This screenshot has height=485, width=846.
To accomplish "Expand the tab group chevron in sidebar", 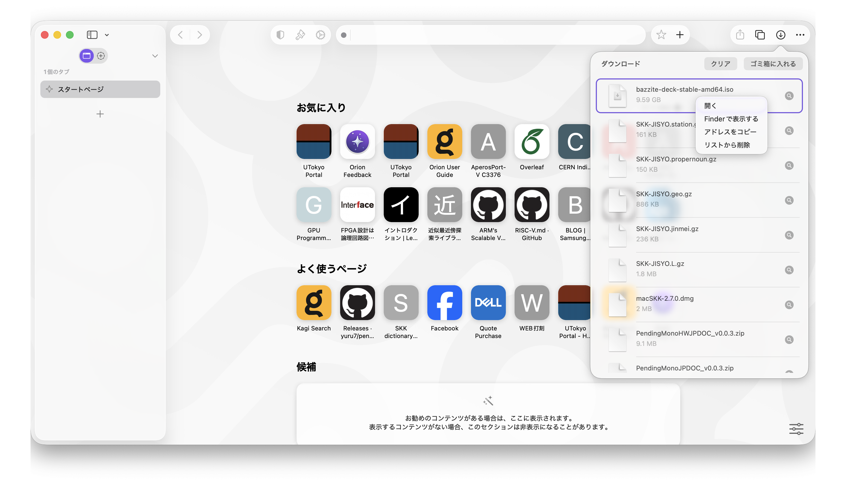I will tap(155, 56).
